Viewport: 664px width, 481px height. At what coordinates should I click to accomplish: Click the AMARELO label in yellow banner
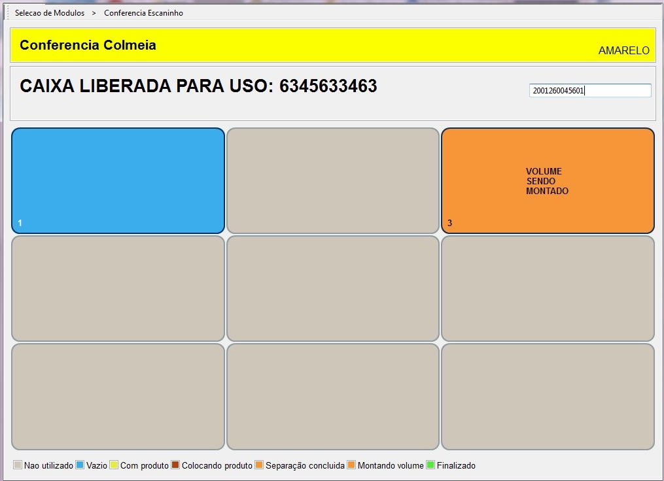pos(624,51)
